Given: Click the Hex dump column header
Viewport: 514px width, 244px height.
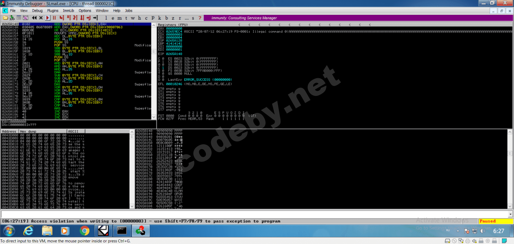Looking at the screenshot, I should [x=43, y=131].
